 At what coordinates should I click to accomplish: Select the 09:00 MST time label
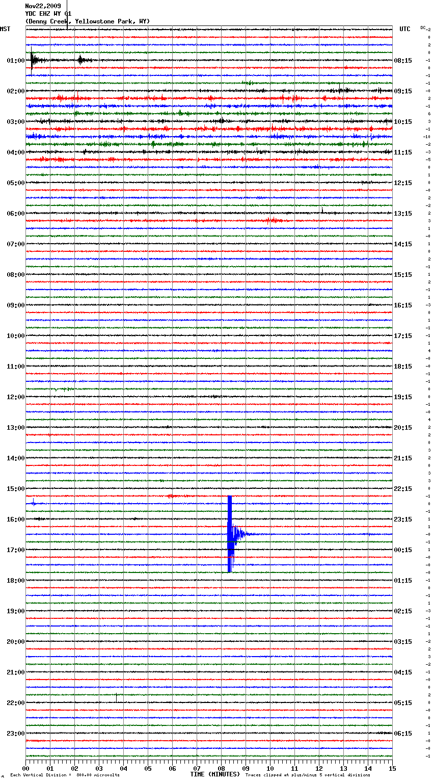[x=15, y=305]
